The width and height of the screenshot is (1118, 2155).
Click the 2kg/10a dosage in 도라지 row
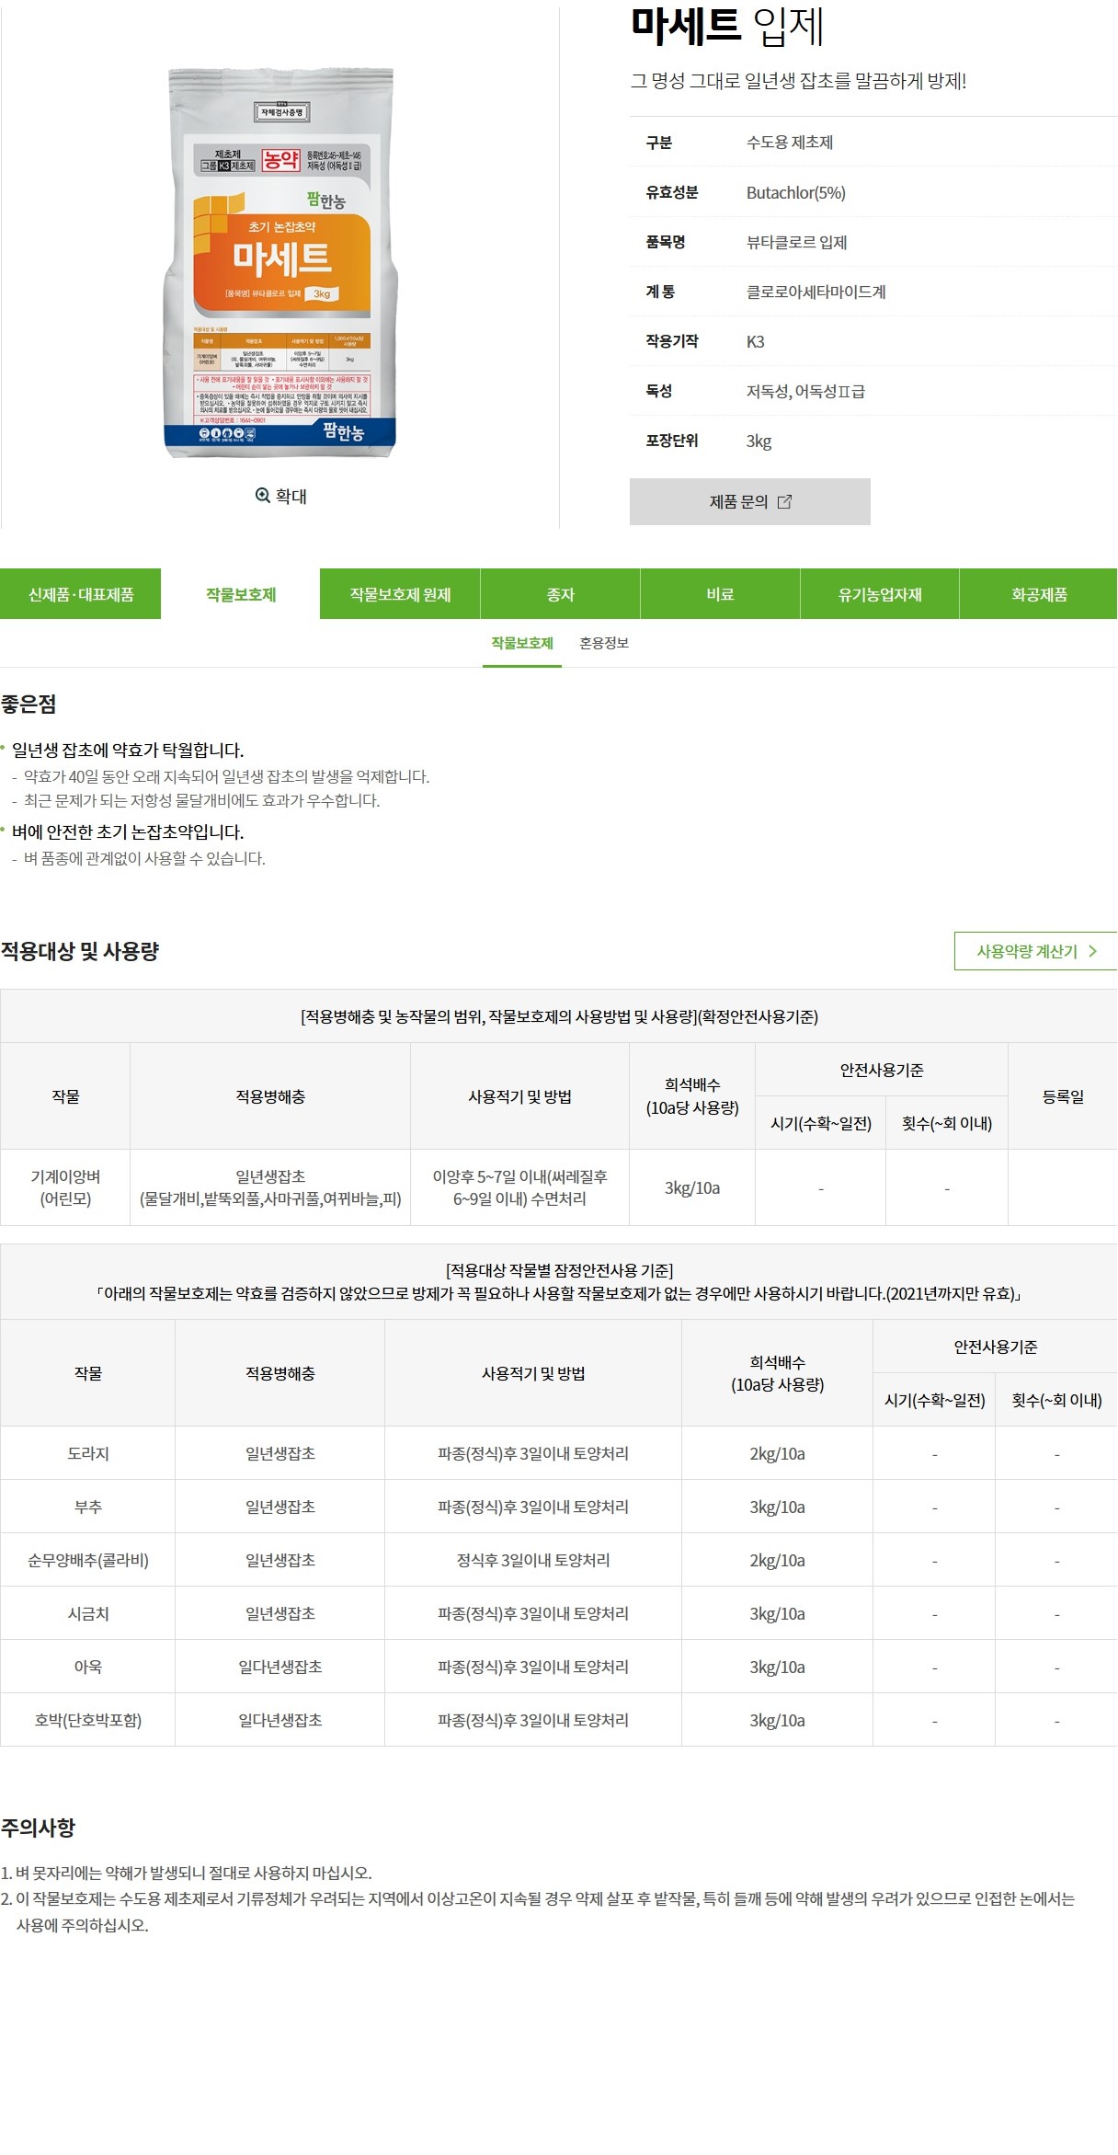click(777, 1453)
